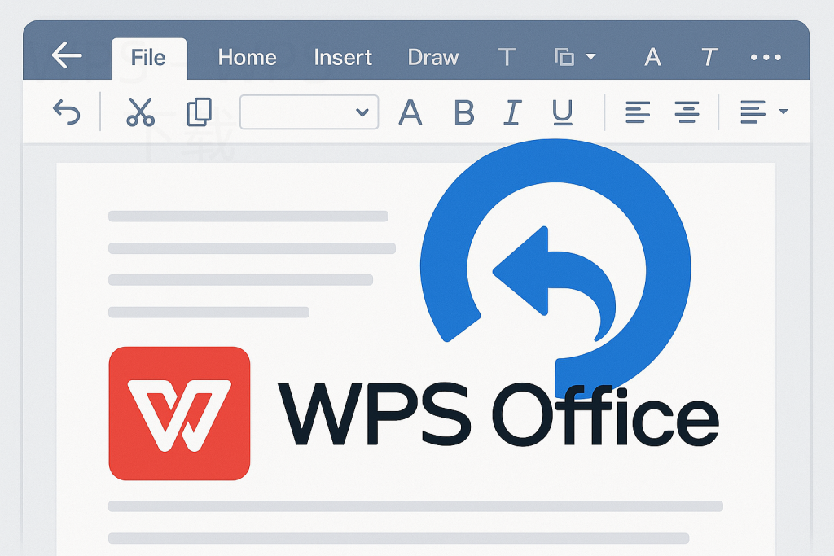Switch to the Insert tab
This screenshot has height=556, width=834.
342,57
